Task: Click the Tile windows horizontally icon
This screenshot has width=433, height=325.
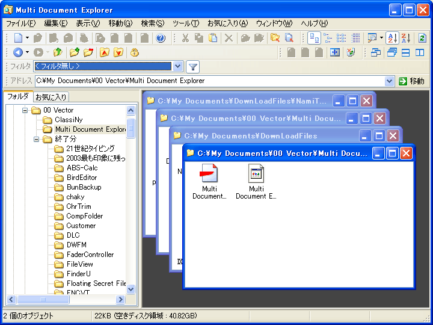Action: coord(406,52)
